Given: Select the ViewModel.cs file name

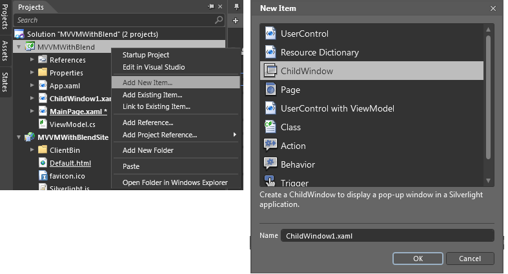Looking at the screenshot, I should pyautogui.click(x=72, y=124).
